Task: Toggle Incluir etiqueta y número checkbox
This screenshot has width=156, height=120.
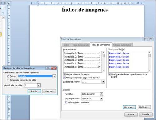Action: 66,102
